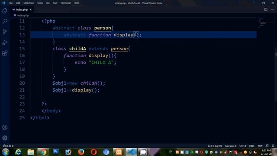Open the Search view in activity bar
Screen dimensions: 277x156
5,21
